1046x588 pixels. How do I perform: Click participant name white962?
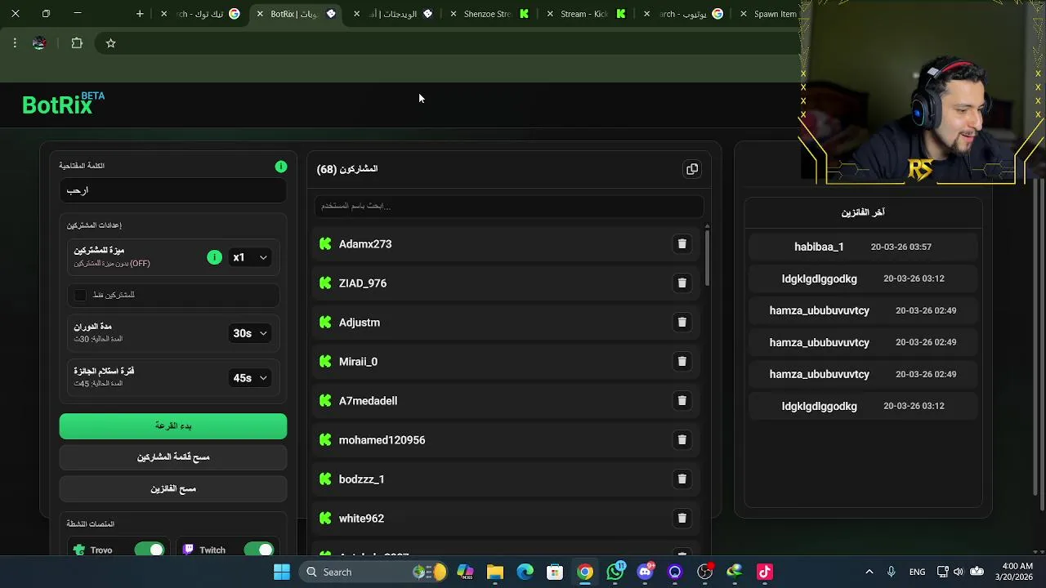tap(361, 519)
